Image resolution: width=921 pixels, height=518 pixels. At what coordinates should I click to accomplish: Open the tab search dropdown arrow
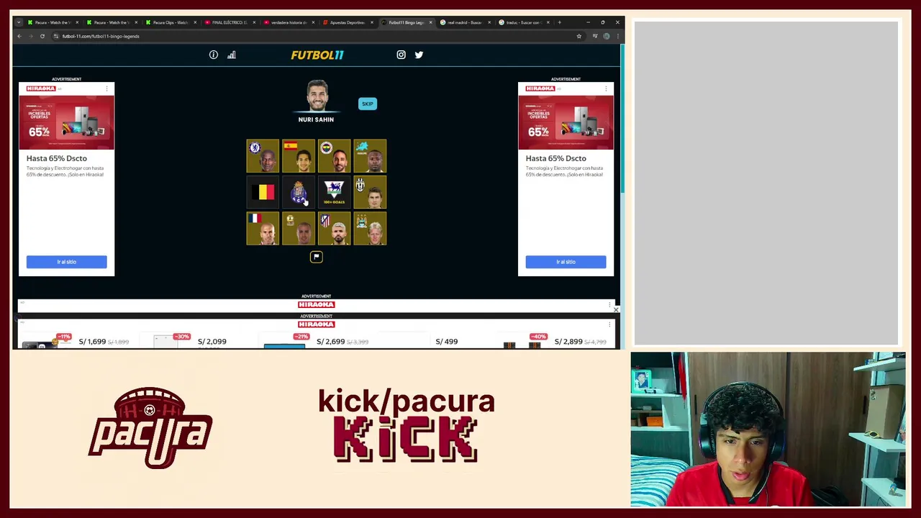coord(19,22)
